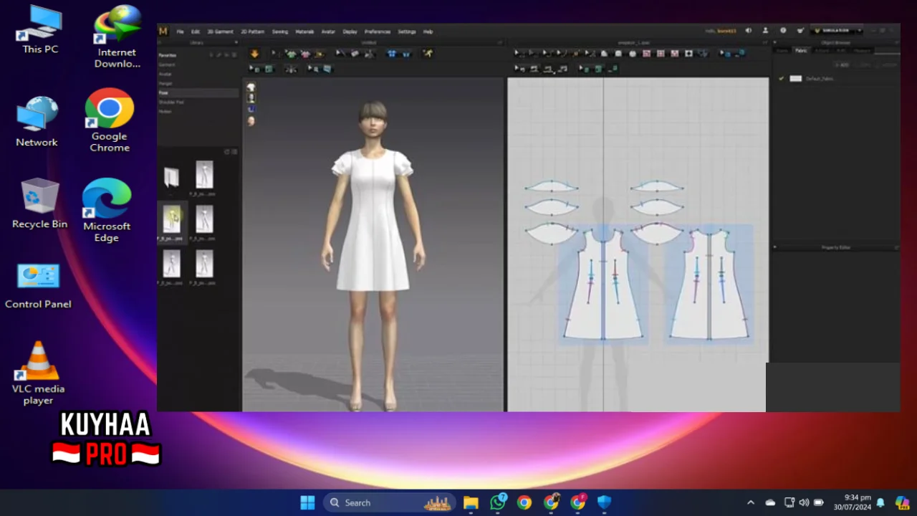
Task: Collapse the Property Editor panel arrow
Action: click(x=775, y=247)
